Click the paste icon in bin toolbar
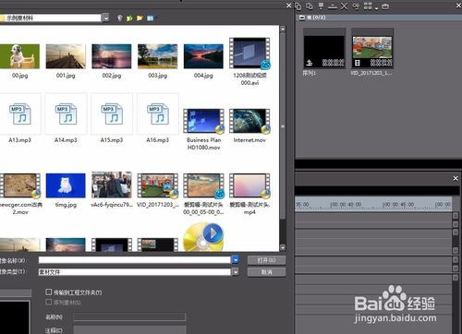The height and width of the screenshot is (334, 462). click(310, 6)
